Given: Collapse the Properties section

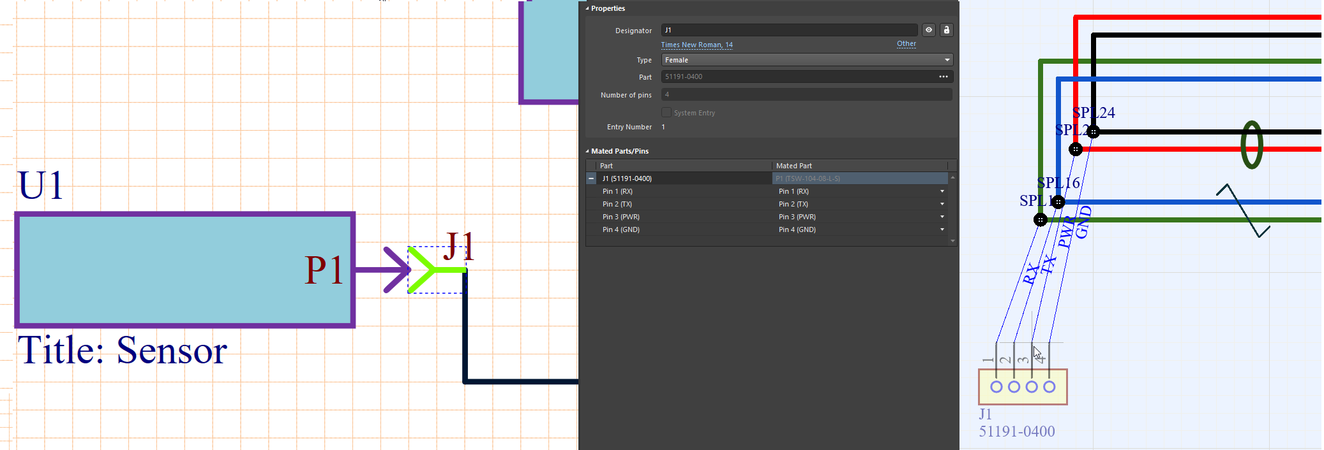Looking at the screenshot, I should tap(587, 8).
